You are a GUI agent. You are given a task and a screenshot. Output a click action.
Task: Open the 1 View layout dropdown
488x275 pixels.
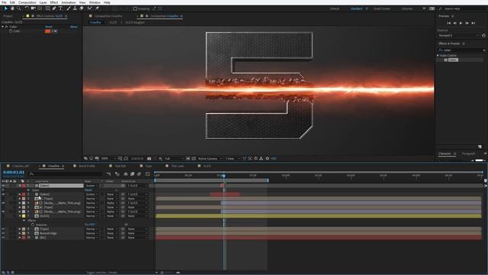[233, 159]
